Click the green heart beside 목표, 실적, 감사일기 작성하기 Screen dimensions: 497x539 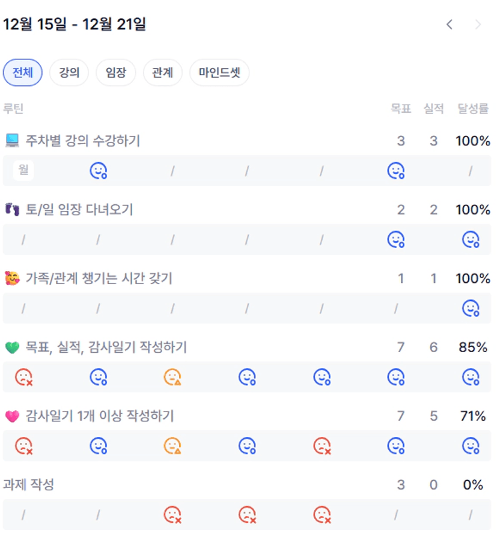(12, 347)
